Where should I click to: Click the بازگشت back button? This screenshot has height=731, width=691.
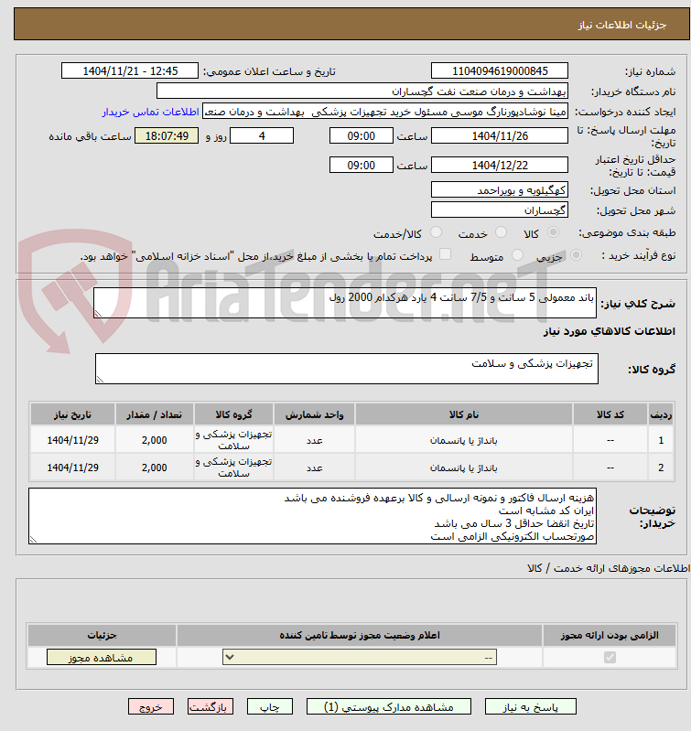(211, 707)
